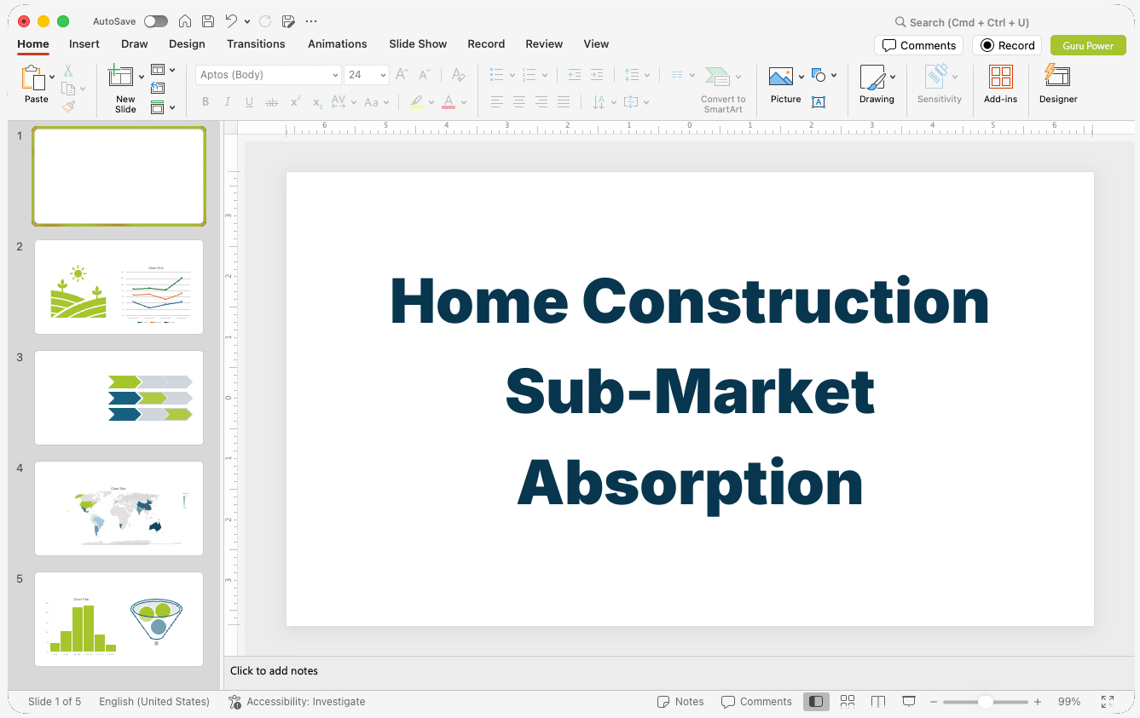Click the New Slide icon
This screenshot has width=1140, height=718.
[121, 78]
